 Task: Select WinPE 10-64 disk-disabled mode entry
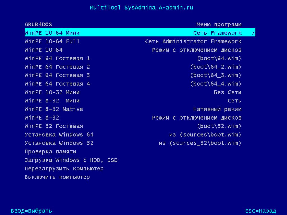[44, 50]
